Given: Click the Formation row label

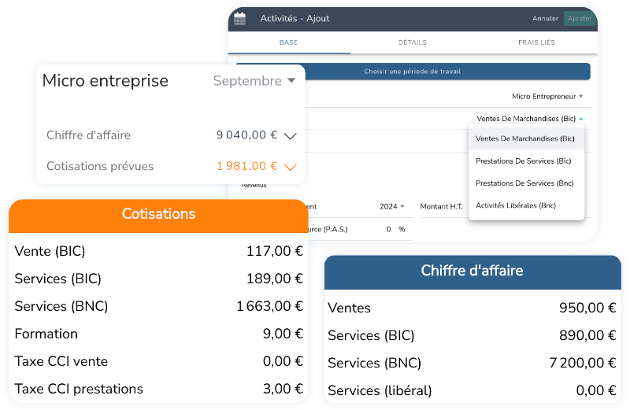Looking at the screenshot, I should tap(46, 334).
